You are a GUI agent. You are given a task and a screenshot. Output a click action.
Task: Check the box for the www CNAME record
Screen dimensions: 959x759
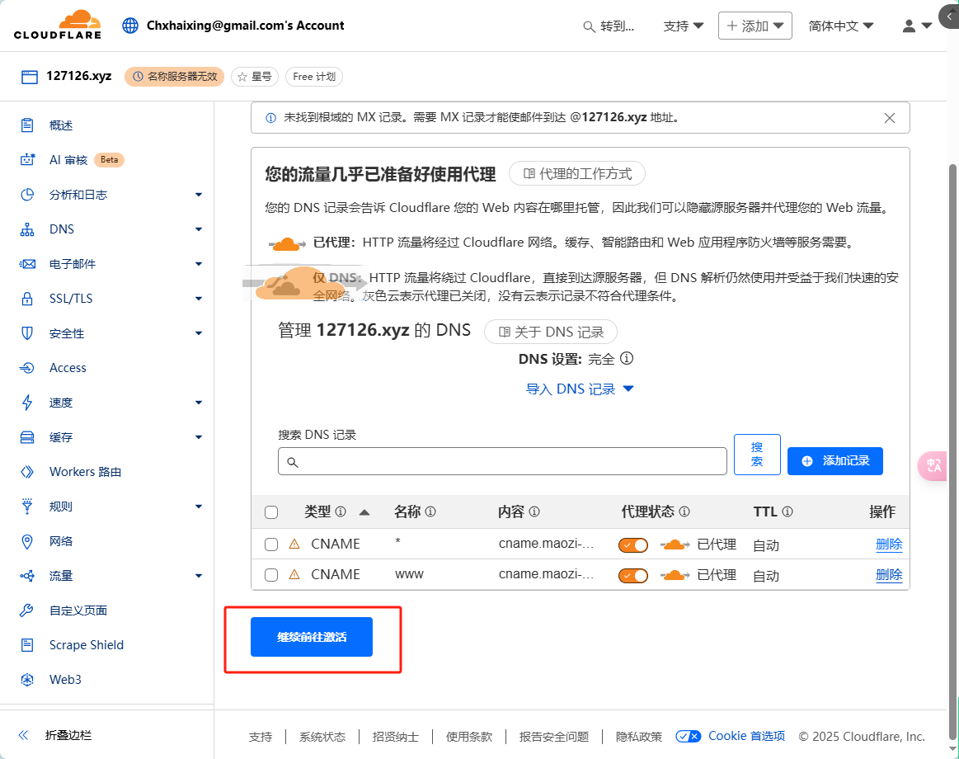coord(271,575)
